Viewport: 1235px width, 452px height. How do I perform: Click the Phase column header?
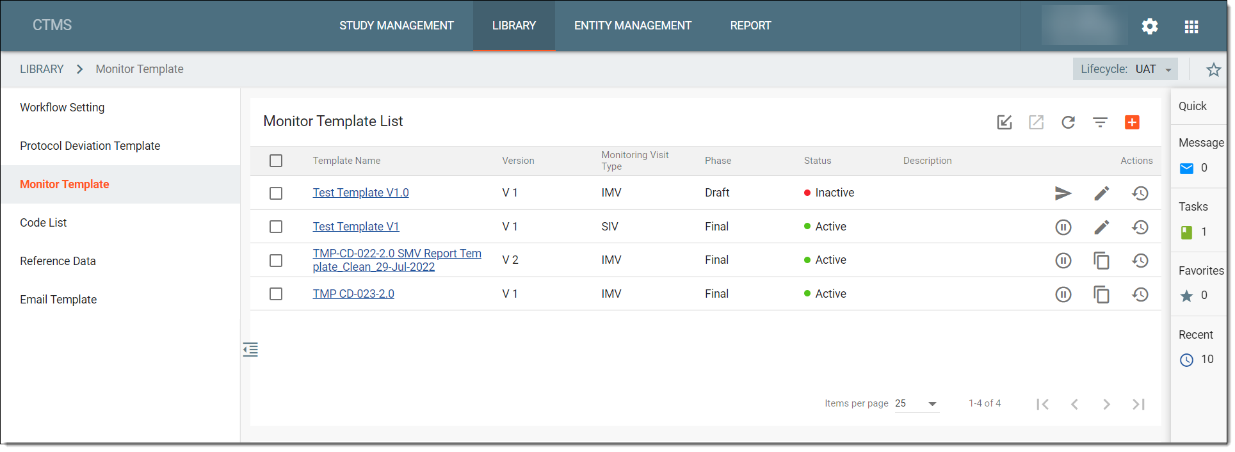pyautogui.click(x=718, y=161)
